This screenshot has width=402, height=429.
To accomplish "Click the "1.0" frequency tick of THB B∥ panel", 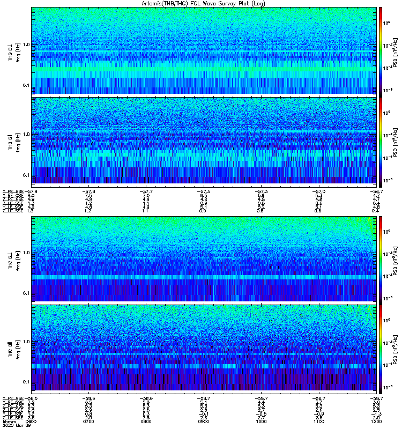I will coord(26,135).
